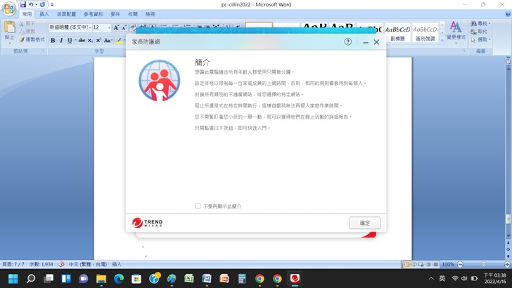Open 版面配置 ribbon tab
512x288 pixels.
click(x=66, y=14)
